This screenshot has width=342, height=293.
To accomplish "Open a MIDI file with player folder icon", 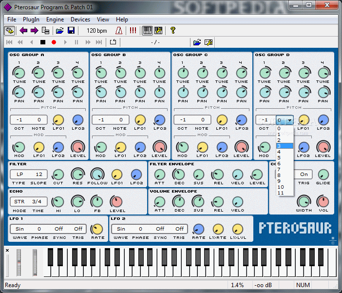I will point(197,42).
